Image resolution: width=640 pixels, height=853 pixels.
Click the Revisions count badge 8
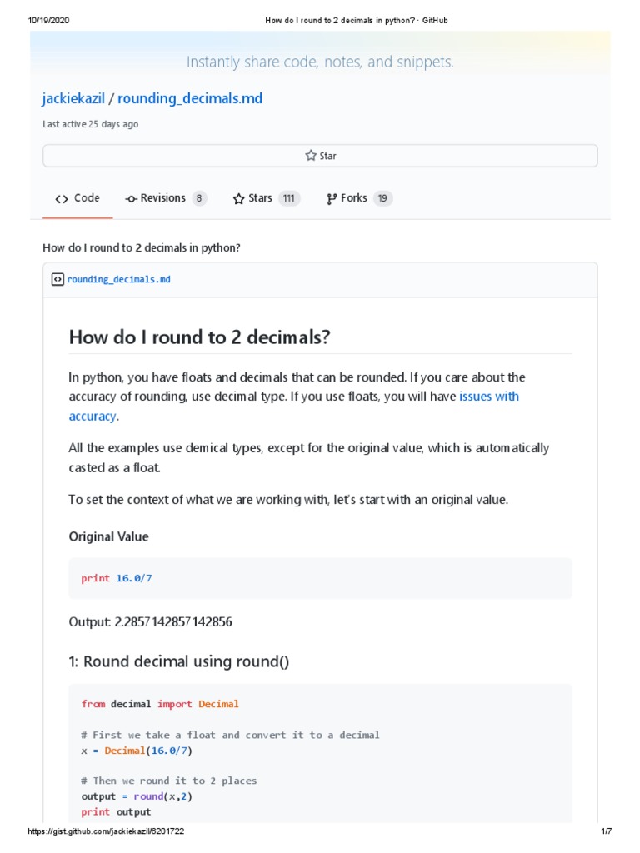199,198
